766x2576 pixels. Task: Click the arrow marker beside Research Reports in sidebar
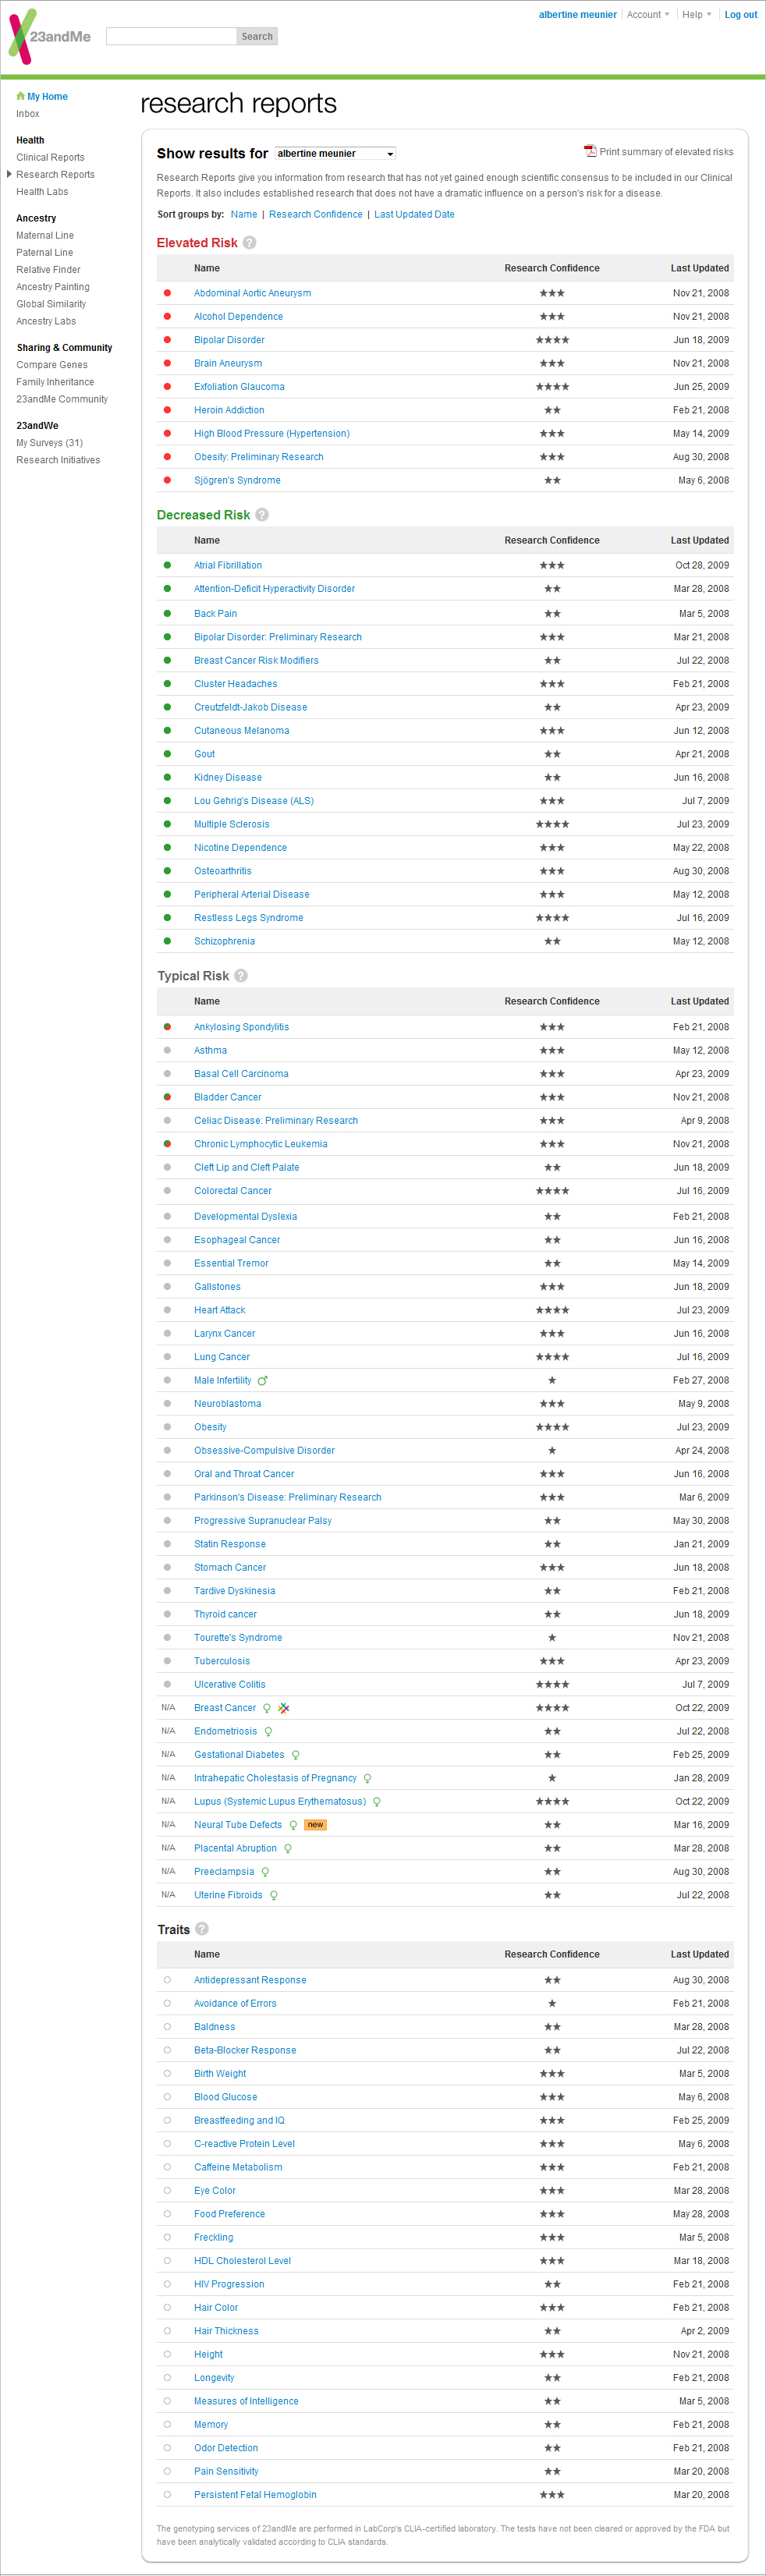(9, 174)
